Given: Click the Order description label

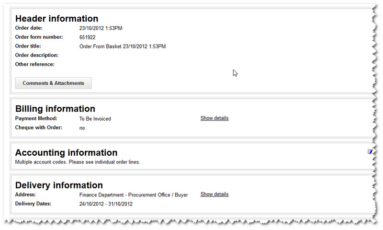Looking at the screenshot, I should tap(37, 55).
